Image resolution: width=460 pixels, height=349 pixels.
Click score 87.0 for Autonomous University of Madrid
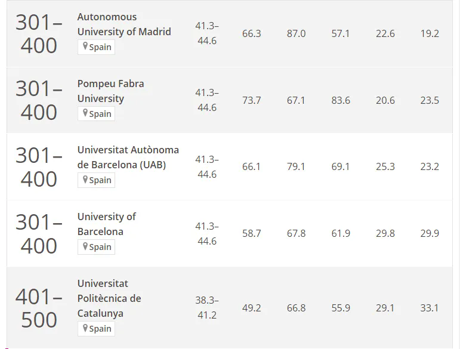click(x=296, y=33)
